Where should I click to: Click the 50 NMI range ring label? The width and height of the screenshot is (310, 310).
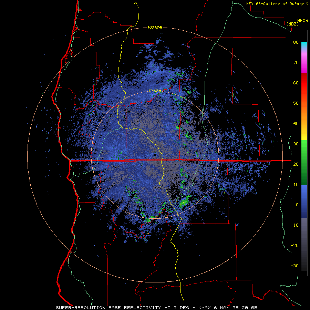pyautogui.click(x=155, y=91)
